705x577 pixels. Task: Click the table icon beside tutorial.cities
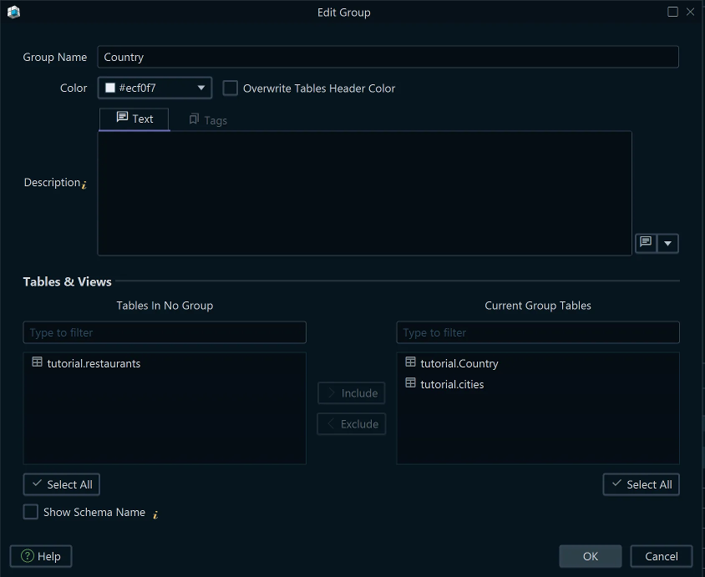click(410, 384)
